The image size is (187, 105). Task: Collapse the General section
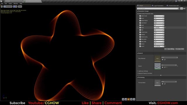(138, 53)
